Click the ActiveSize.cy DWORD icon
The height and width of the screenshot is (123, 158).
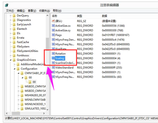point(53,30)
